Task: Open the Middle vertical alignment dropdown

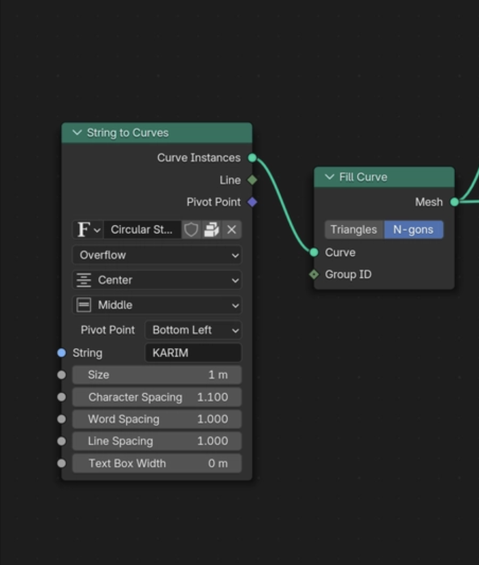Action: click(157, 305)
